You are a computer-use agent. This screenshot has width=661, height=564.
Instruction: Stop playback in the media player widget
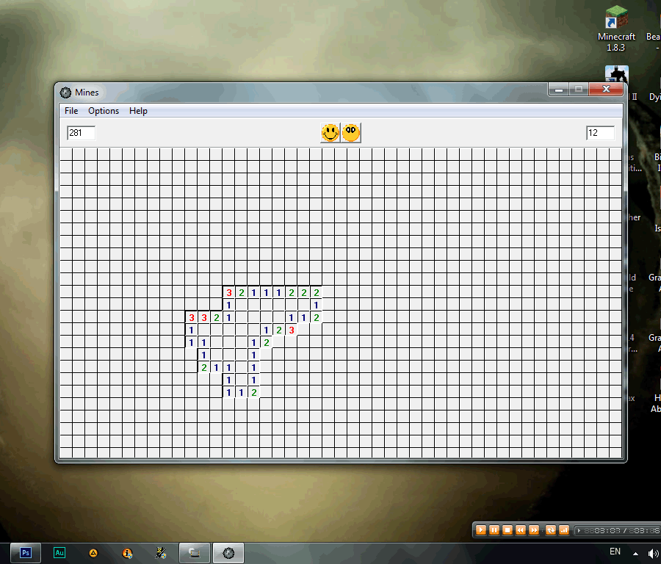tap(508, 529)
